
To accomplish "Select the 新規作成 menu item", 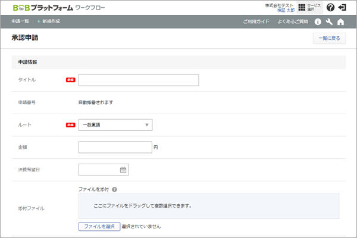I will coord(49,21).
